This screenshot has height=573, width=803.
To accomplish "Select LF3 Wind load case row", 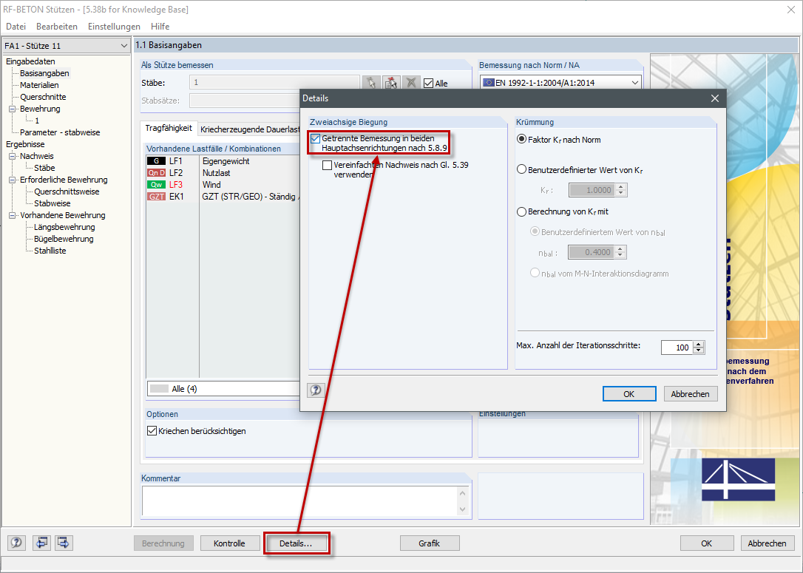I will (x=223, y=185).
